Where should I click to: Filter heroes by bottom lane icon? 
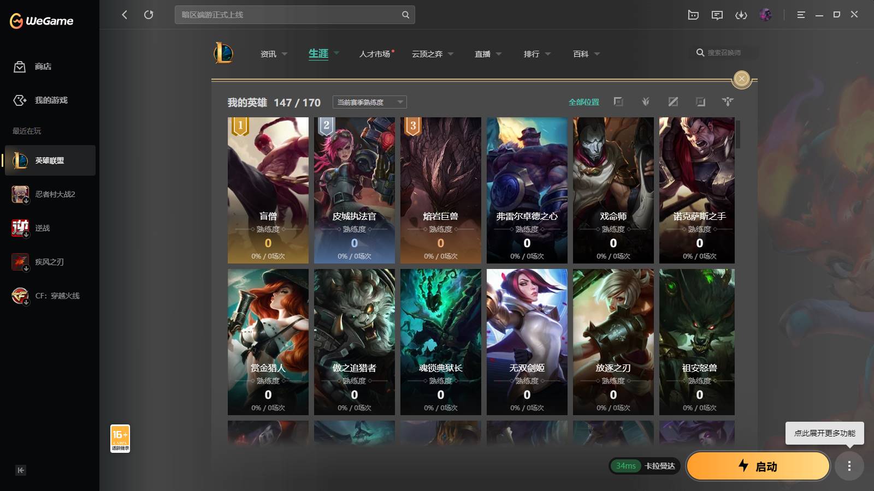700,101
